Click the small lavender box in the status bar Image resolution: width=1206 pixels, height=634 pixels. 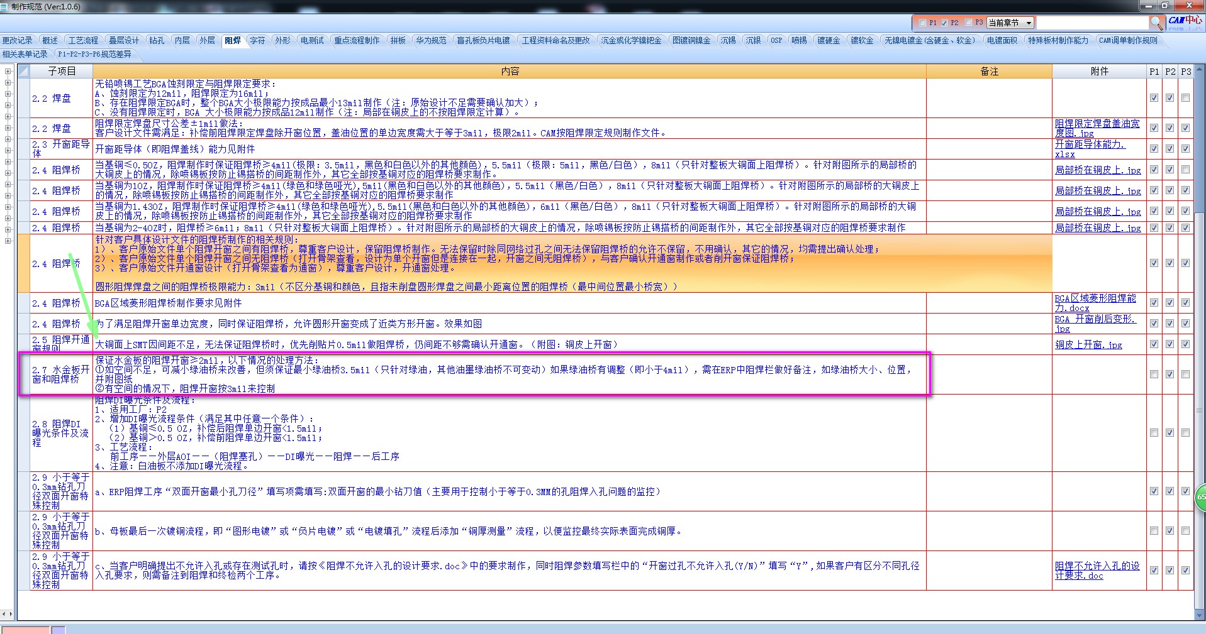click(x=58, y=630)
